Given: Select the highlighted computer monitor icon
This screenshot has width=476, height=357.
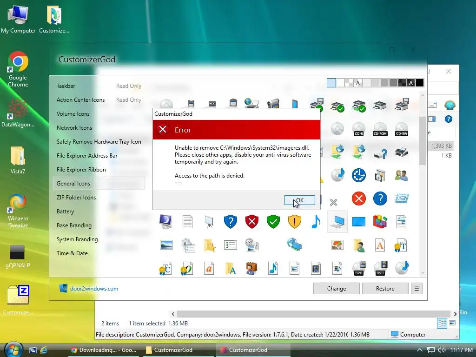Looking at the screenshot, I should click(x=337, y=222).
